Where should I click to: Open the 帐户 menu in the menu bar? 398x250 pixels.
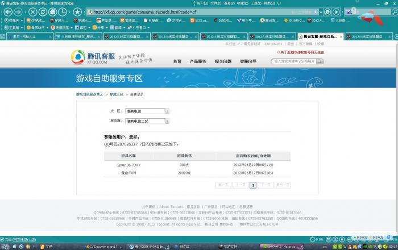(202, 3)
